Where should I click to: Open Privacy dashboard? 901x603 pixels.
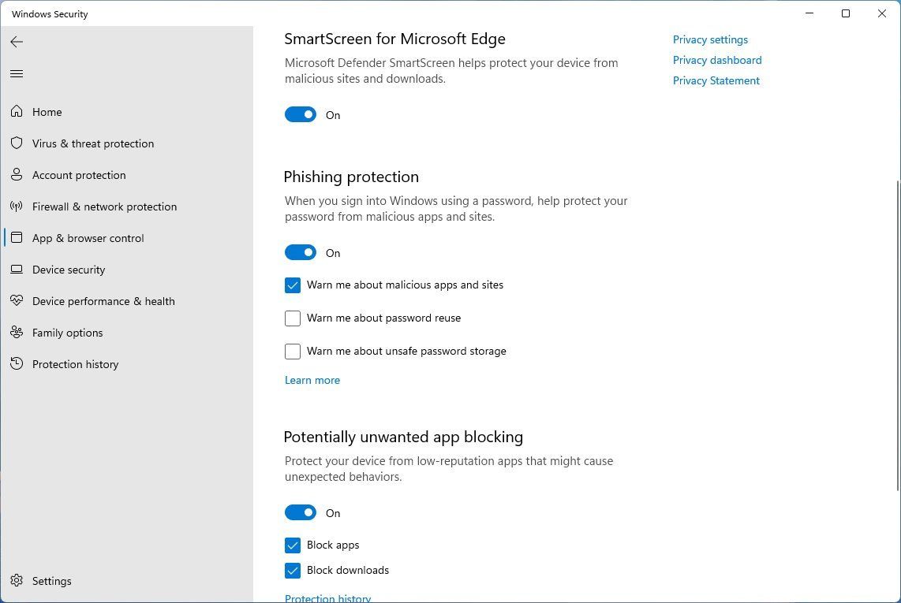click(x=717, y=60)
